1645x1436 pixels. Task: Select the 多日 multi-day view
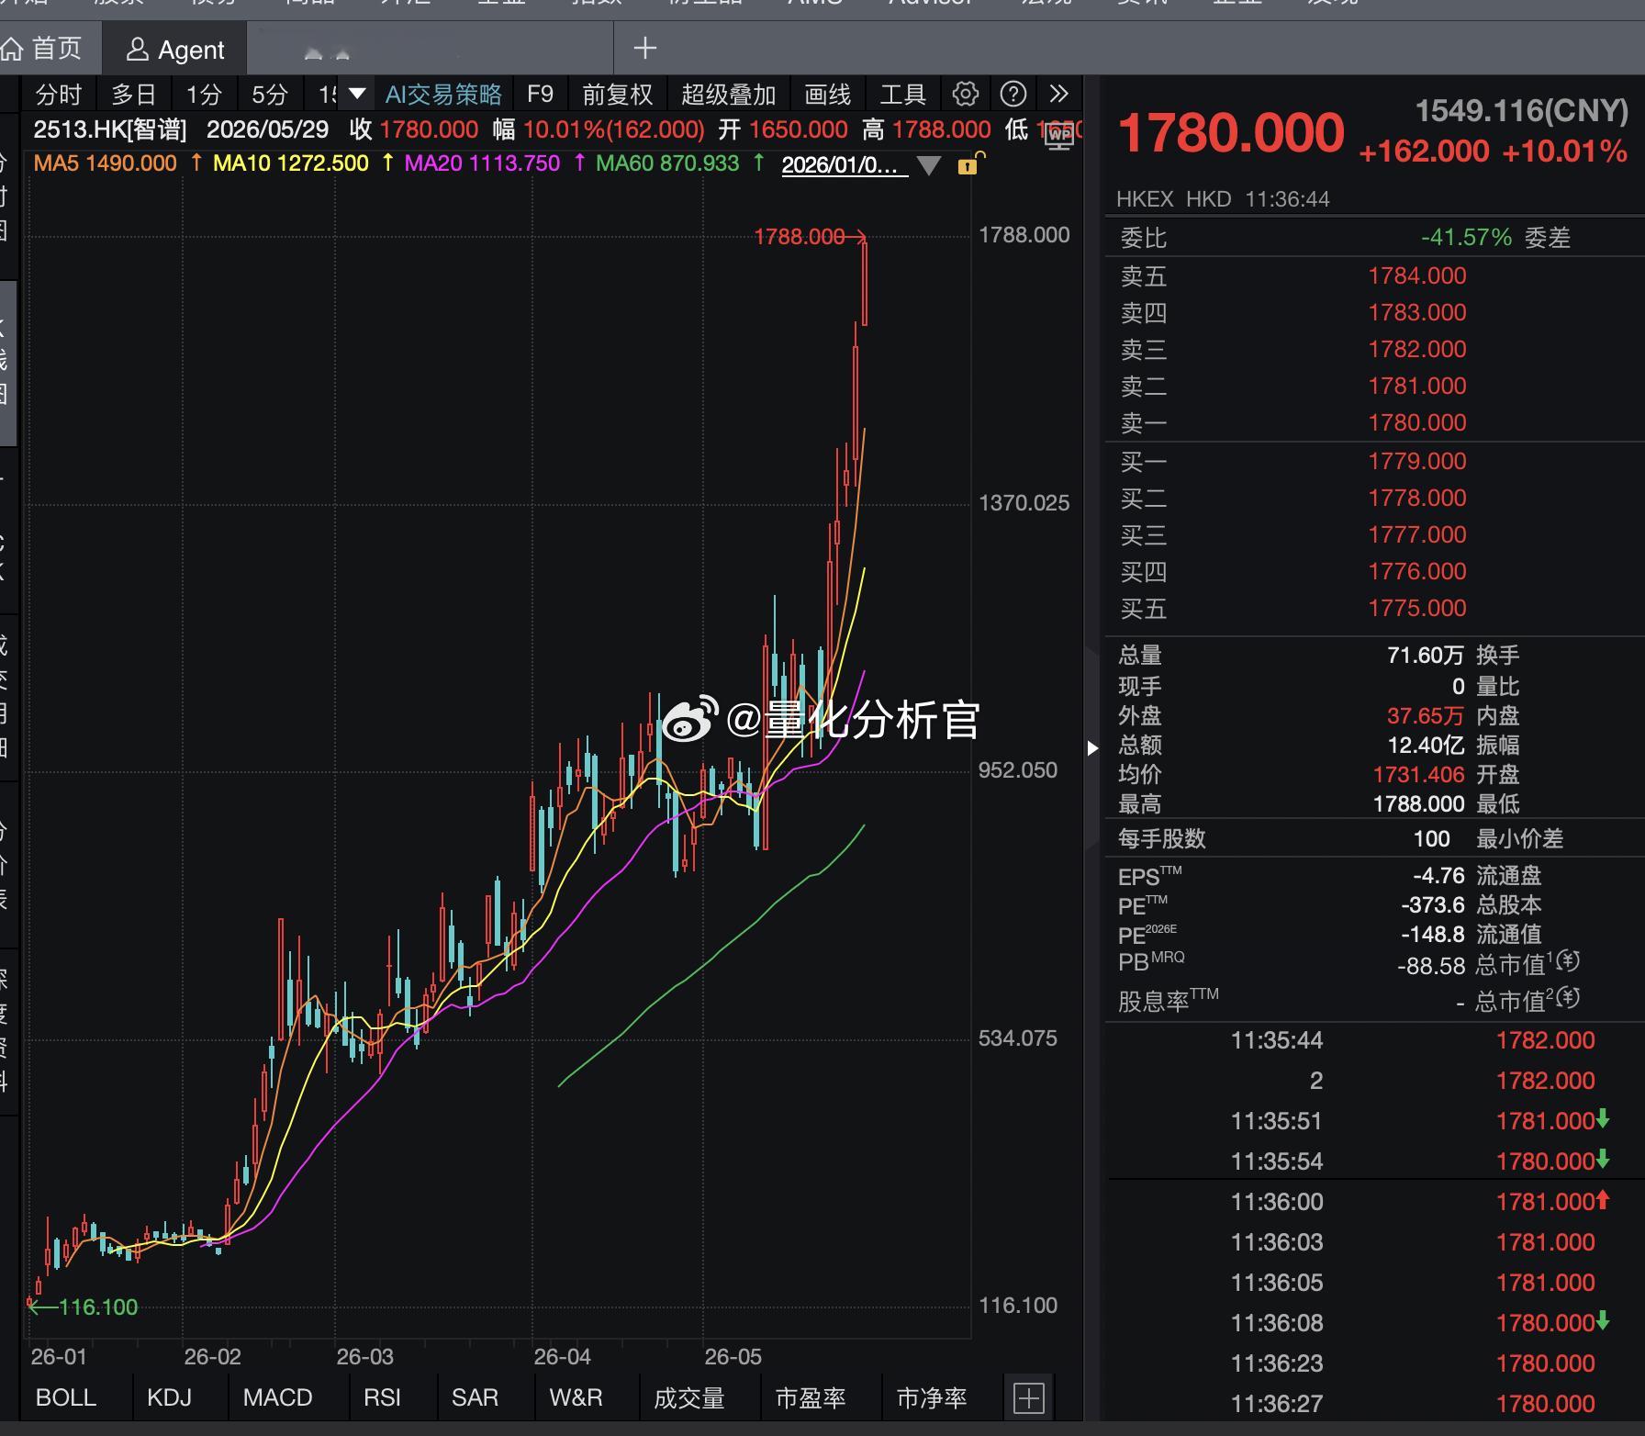point(134,95)
